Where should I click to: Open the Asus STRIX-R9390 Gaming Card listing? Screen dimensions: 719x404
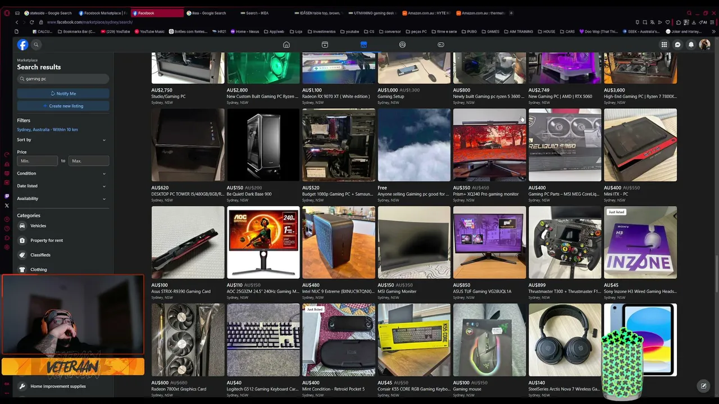pyautogui.click(x=188, y=253)
